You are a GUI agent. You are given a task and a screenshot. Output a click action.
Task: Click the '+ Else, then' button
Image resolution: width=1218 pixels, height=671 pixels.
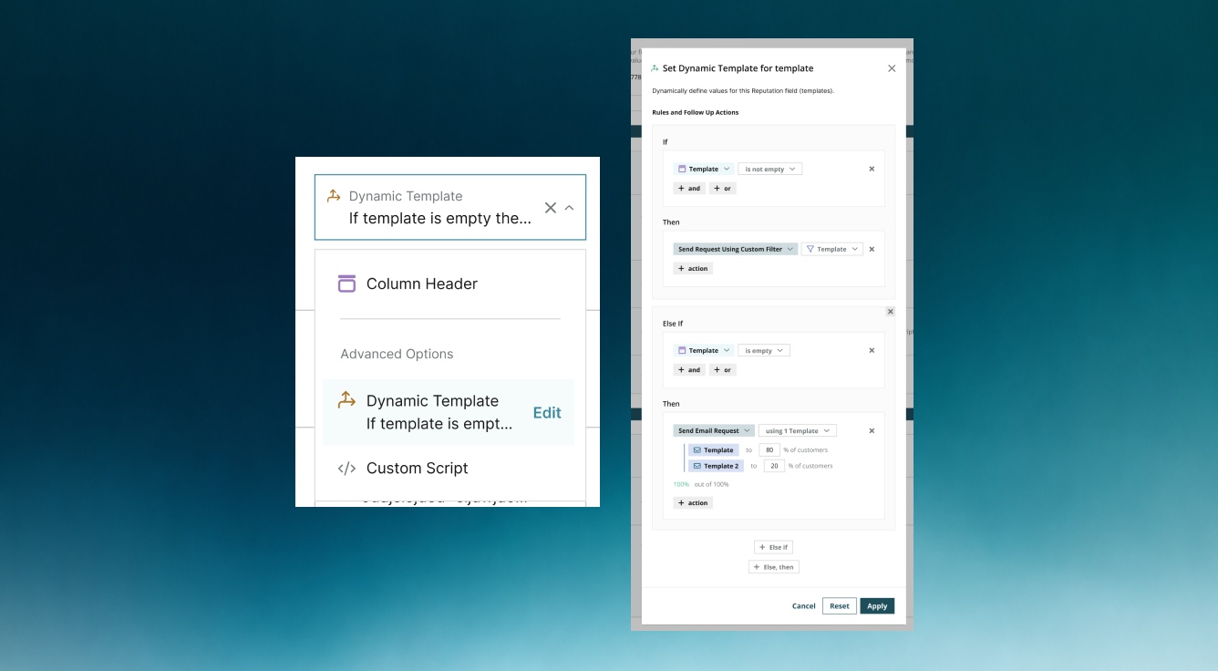click(x=773, y=567)
